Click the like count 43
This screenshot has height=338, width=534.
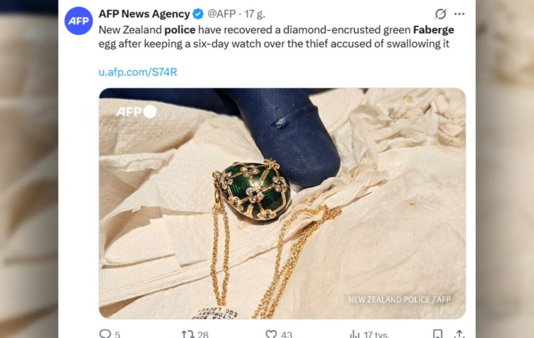(286, 334)
